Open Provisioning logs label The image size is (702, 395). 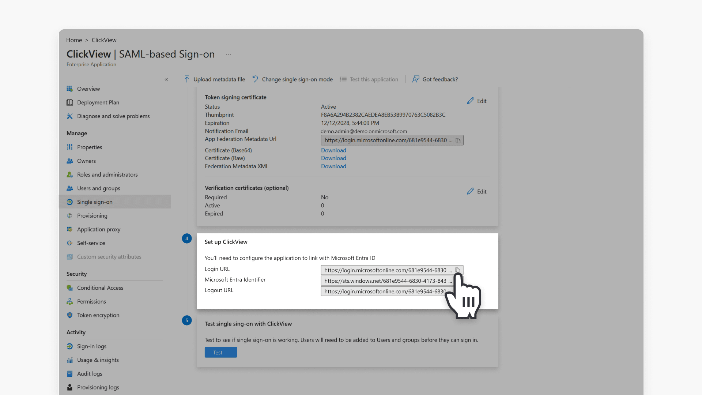[98, 387]
